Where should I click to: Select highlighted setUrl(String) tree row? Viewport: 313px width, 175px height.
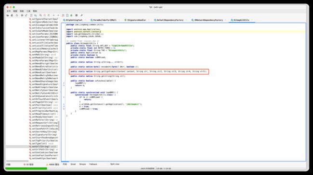32,147
